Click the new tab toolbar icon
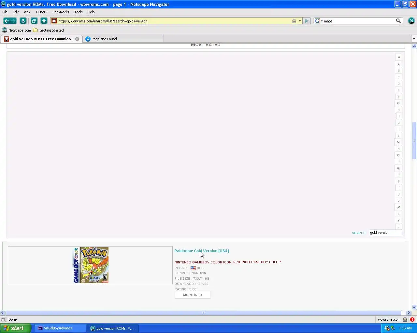417x333 pixels. (34, 21)
